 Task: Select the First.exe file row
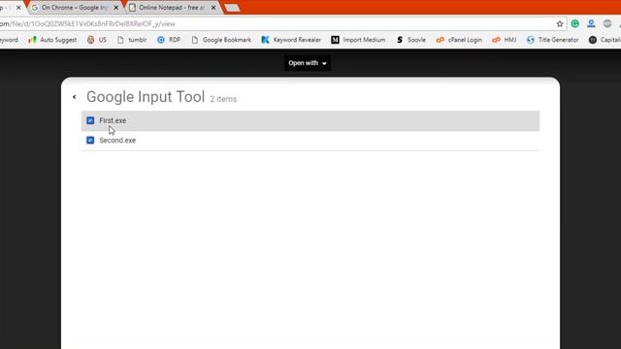pos(310,120)
